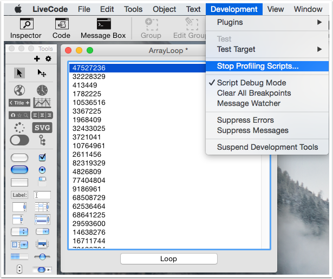Screen dimensions: 333x279
Task: Pick the slider scrollbar control
Action: [x=42, y=257]
